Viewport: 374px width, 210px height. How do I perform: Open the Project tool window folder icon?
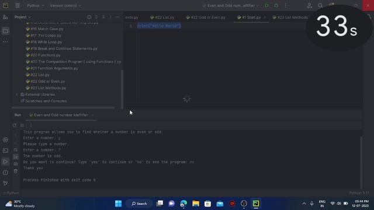5,31
